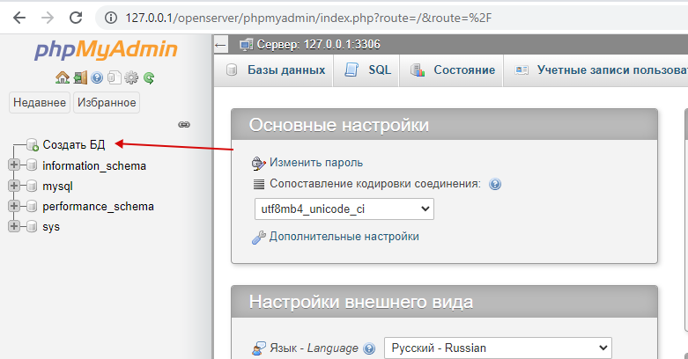Screen dimensions: 688x359
Task: Collapse navigation panel with left arrow button
Action: coord(221,44)
